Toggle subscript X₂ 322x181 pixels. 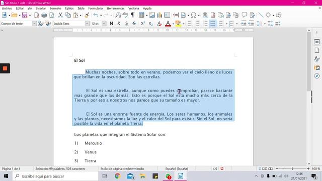coord(150,24)
